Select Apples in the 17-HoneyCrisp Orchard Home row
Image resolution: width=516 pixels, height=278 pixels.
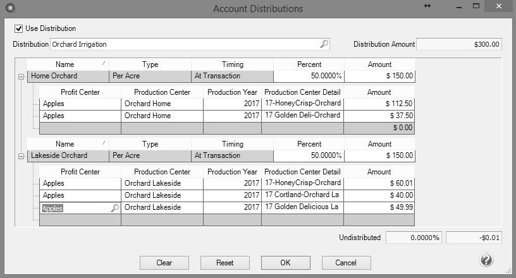[x=80, y=104]
